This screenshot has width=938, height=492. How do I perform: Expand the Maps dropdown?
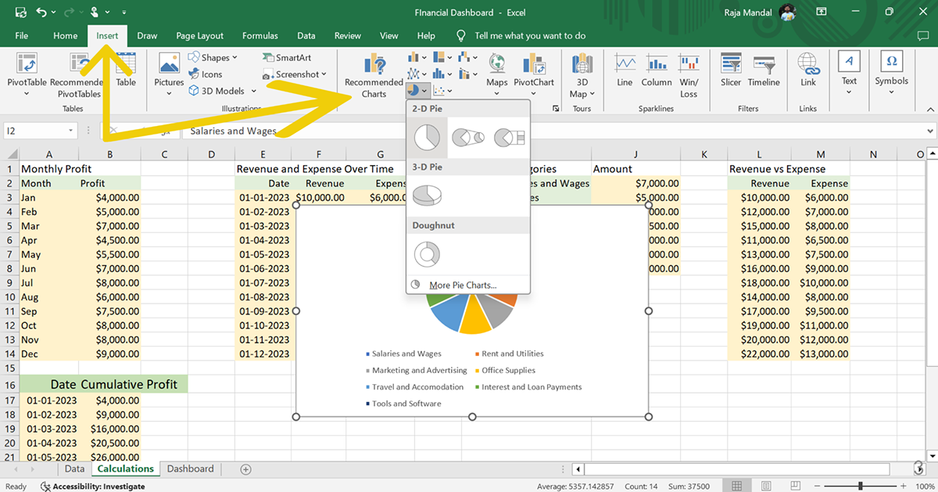(496, 93)
